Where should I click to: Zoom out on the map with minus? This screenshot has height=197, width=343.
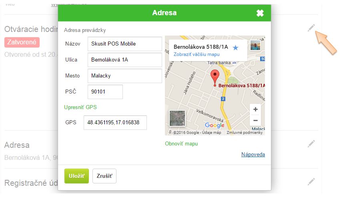255,120
